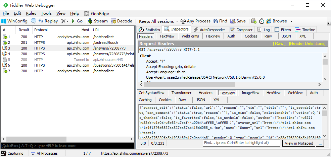This screenshot has height=157, width=331.
Task: Open the Rules menu
Action: pyautogui.click(x=31, y=13)
